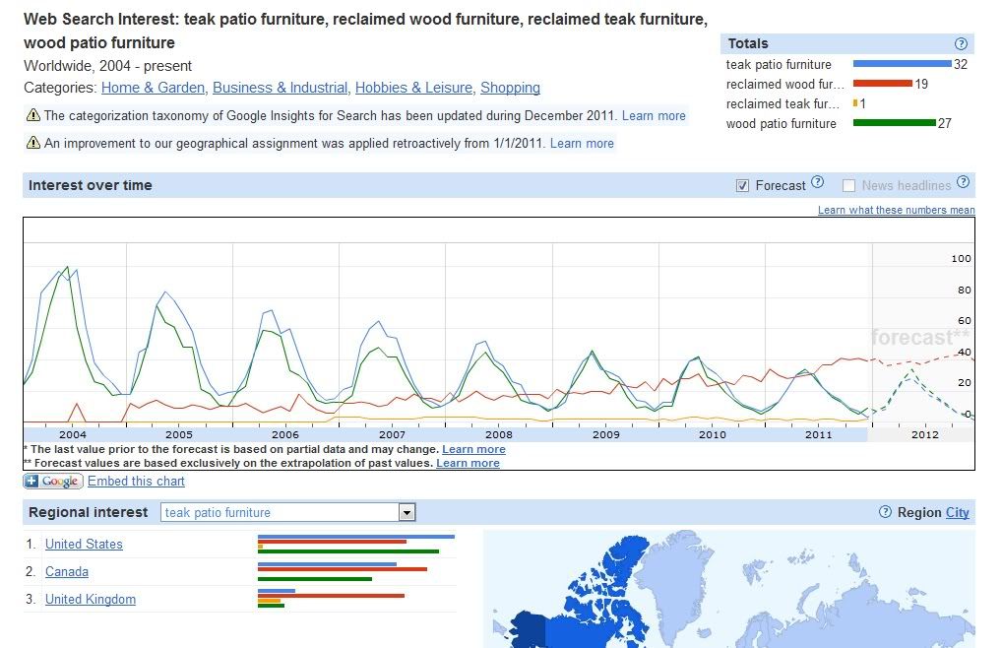
Task: Click the 2008 label on chart axis
Action: pyautogui.click(x=498, y=434)
